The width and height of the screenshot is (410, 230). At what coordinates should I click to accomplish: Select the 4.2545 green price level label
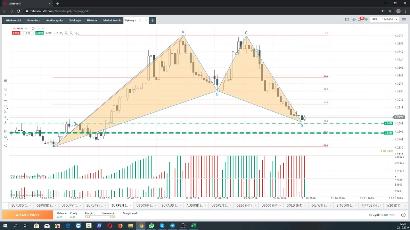click(x=389, y=133)
